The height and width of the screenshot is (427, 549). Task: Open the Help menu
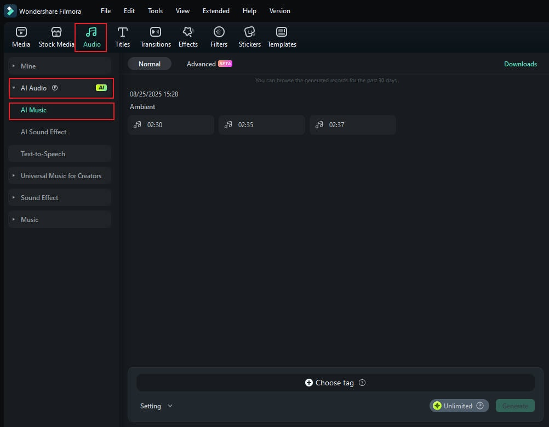pyautogui.click(x=249, y=11)
